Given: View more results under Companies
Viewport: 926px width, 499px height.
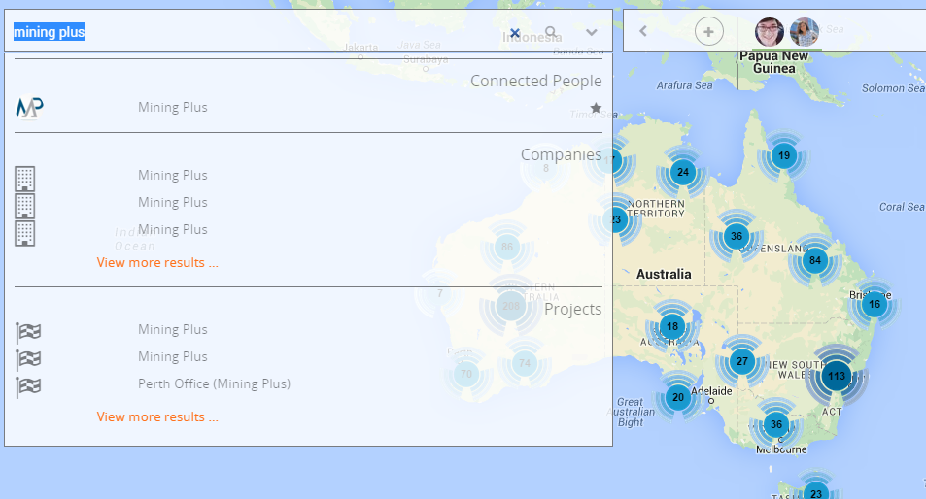Looking at the screenshot, I should click(156, 262).
